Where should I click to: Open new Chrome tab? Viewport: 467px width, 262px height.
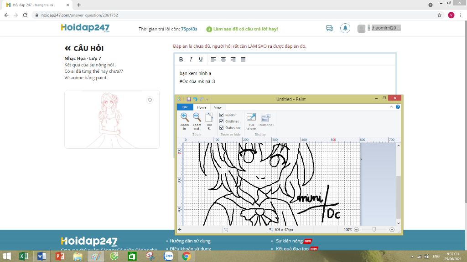point(78,5)
